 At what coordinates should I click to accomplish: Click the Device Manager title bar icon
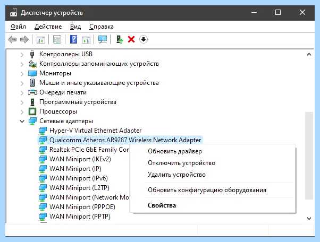pyautogui.click(x=14, y=12)
